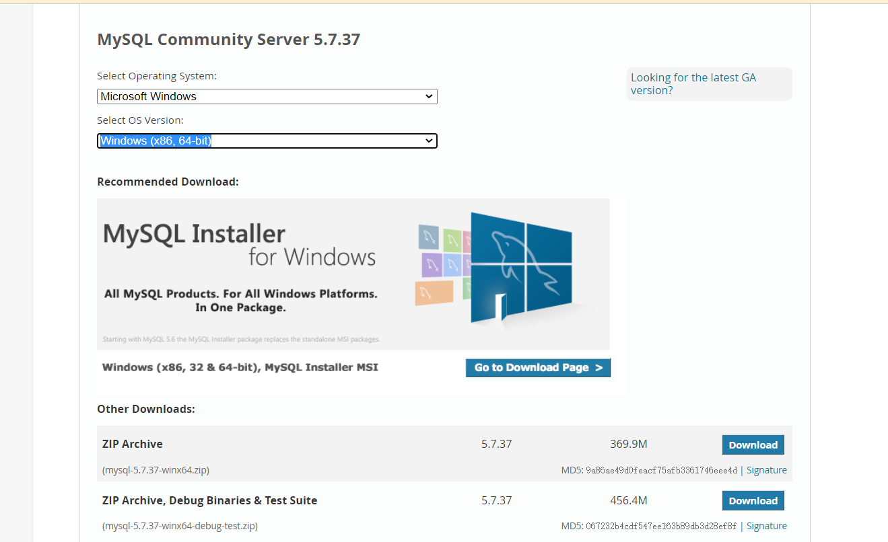Click the Other Downloads heading
The height and width of the screenshot is (542, 888).
[146, 410]
